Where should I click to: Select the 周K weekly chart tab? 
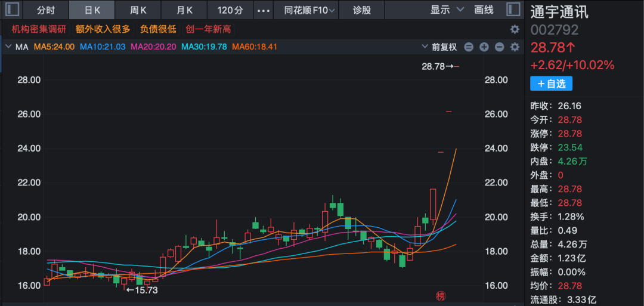(138, 10)
